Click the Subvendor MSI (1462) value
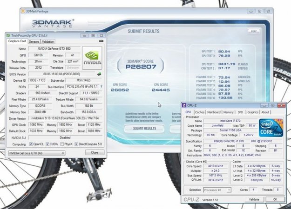 pos(83,80)
